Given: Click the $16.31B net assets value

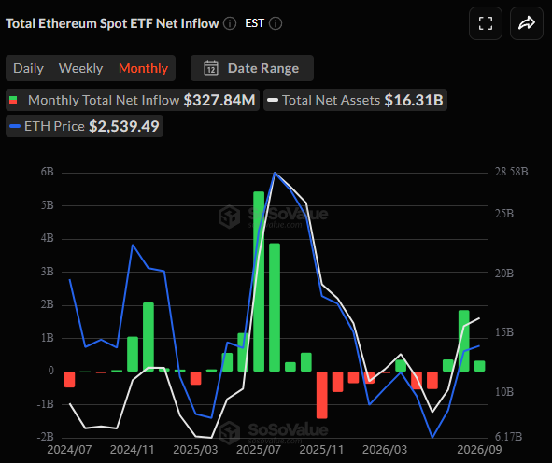Looking at the screenshot, I should point(414,100).
